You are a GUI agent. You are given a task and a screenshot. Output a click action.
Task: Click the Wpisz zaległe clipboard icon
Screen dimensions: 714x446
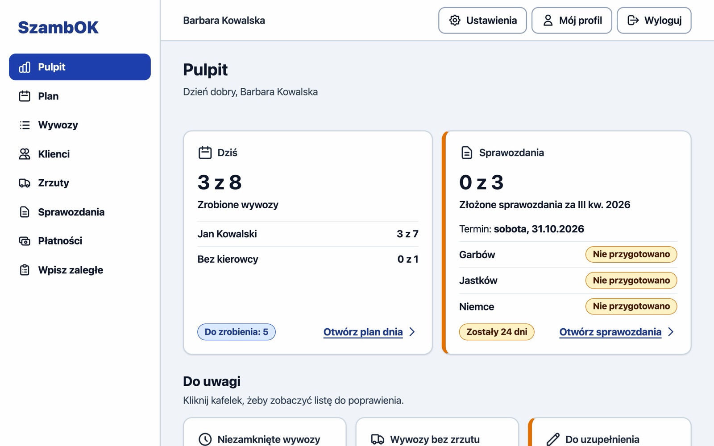tap(25, 270)
